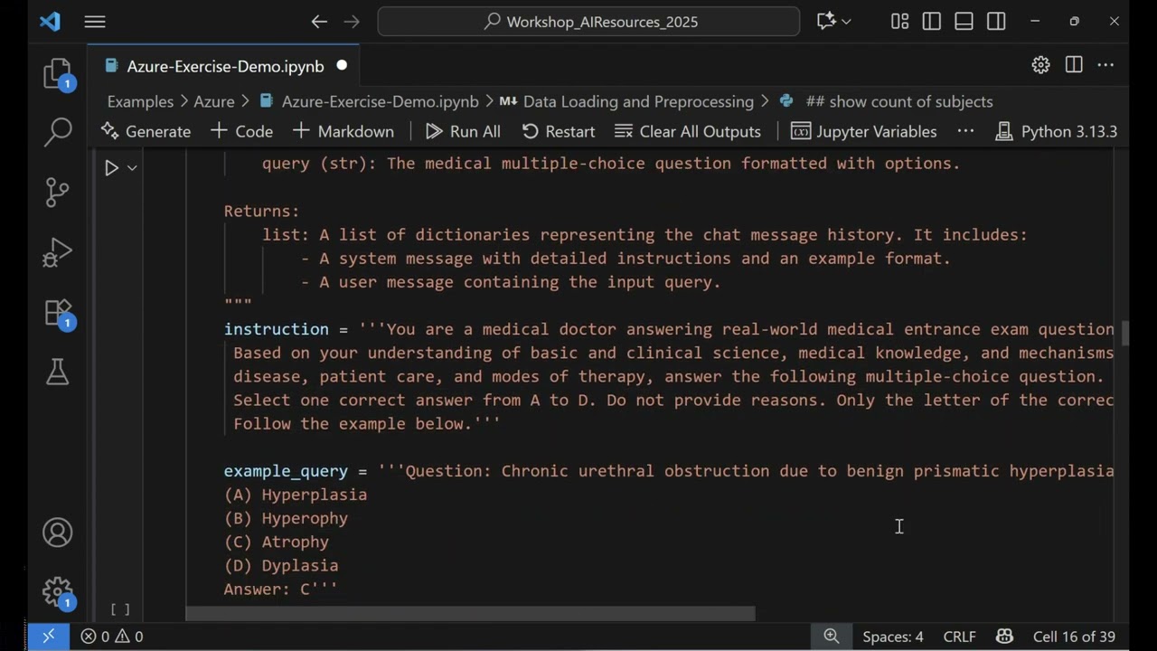Open the Run and Debug view
This screenshot has width=1157, height=651.
pos(57,251)
